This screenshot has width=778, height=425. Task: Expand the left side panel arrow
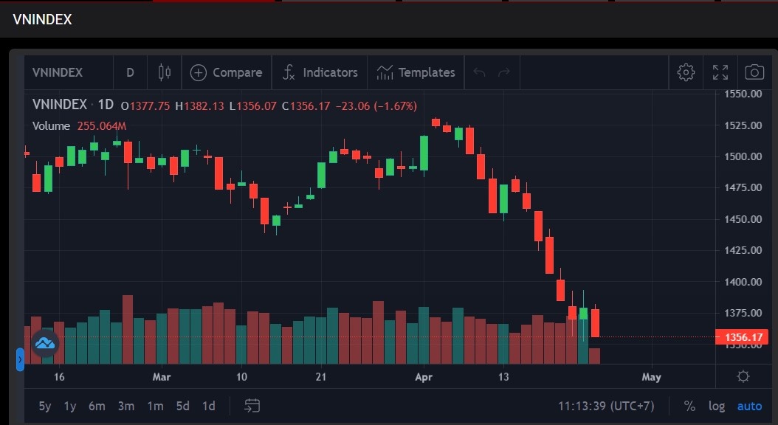point(20,359)
